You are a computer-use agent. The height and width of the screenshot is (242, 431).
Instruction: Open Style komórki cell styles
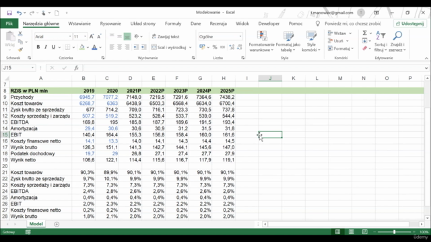point(311,41)
